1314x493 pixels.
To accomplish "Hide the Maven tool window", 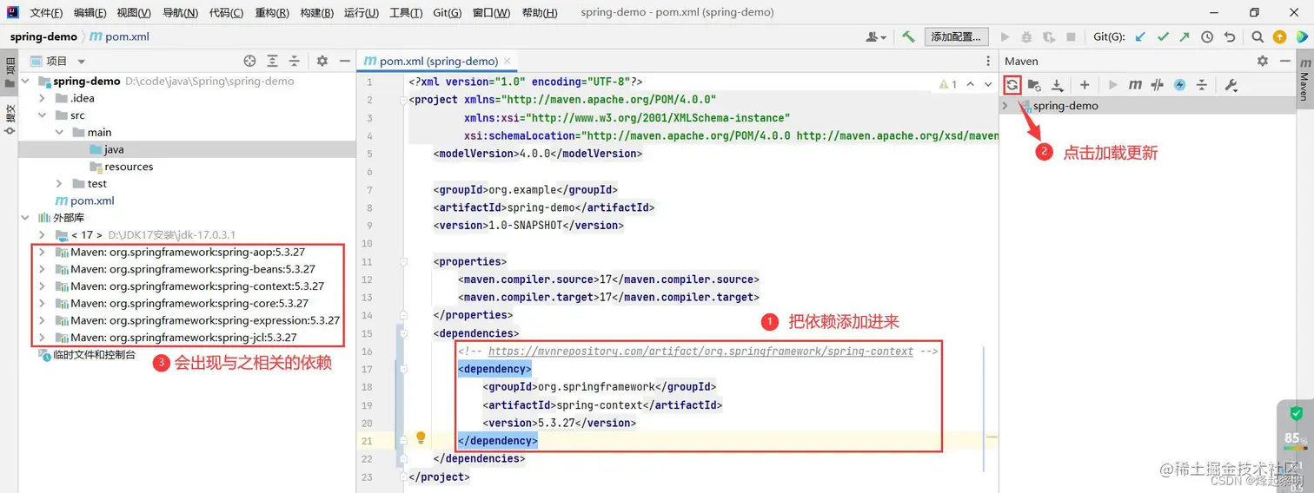I will click(x=1285, y=61).
